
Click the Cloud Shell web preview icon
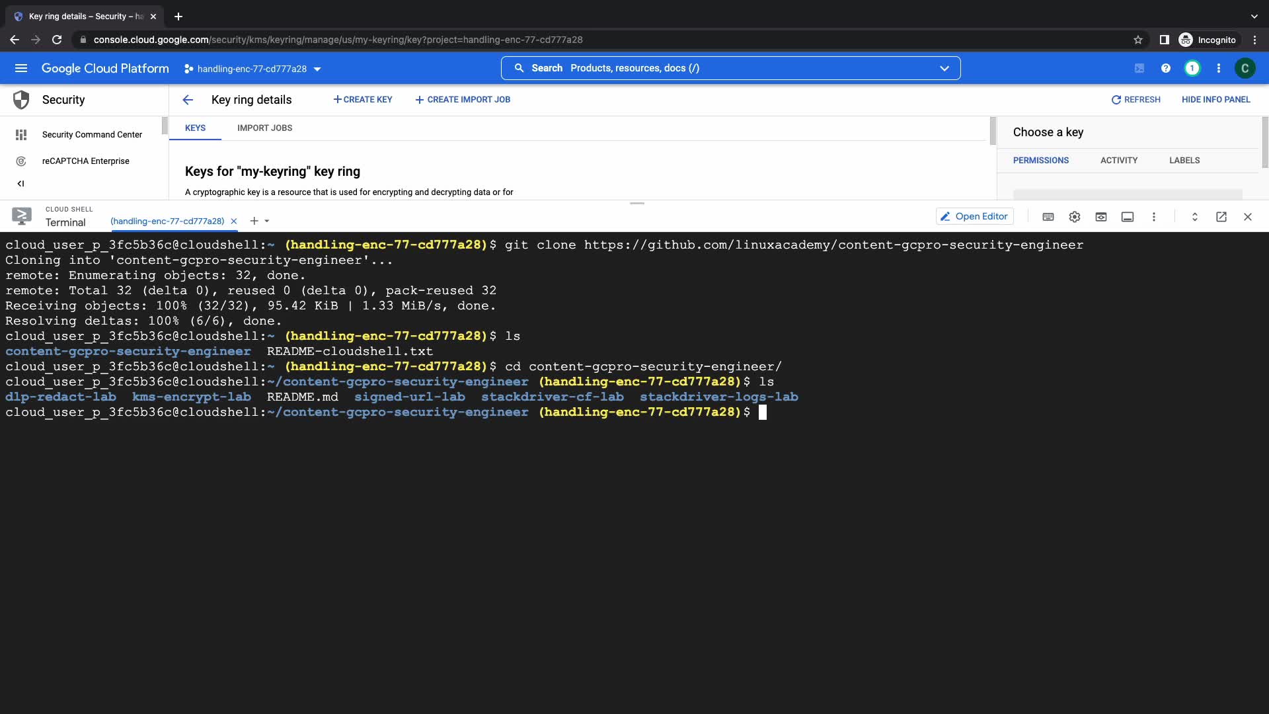pyautogui.click(x=1101, y=217)
